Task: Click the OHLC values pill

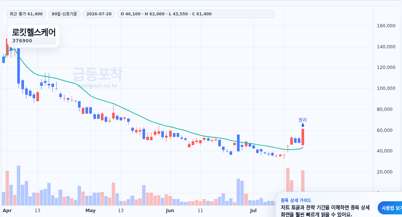Action: tap(196, 14)
